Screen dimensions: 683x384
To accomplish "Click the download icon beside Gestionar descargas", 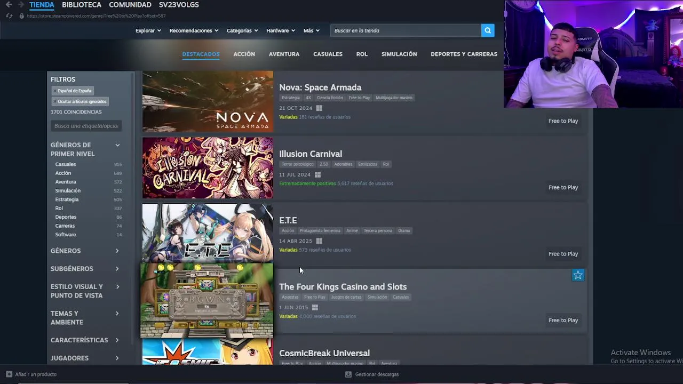I will coord(348,374).
